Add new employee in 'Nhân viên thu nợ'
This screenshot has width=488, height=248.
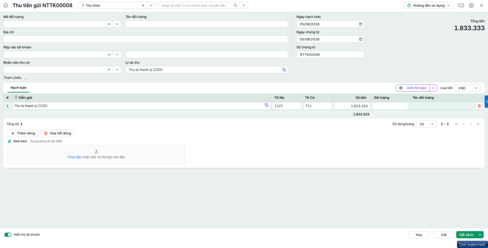(109, 70)
